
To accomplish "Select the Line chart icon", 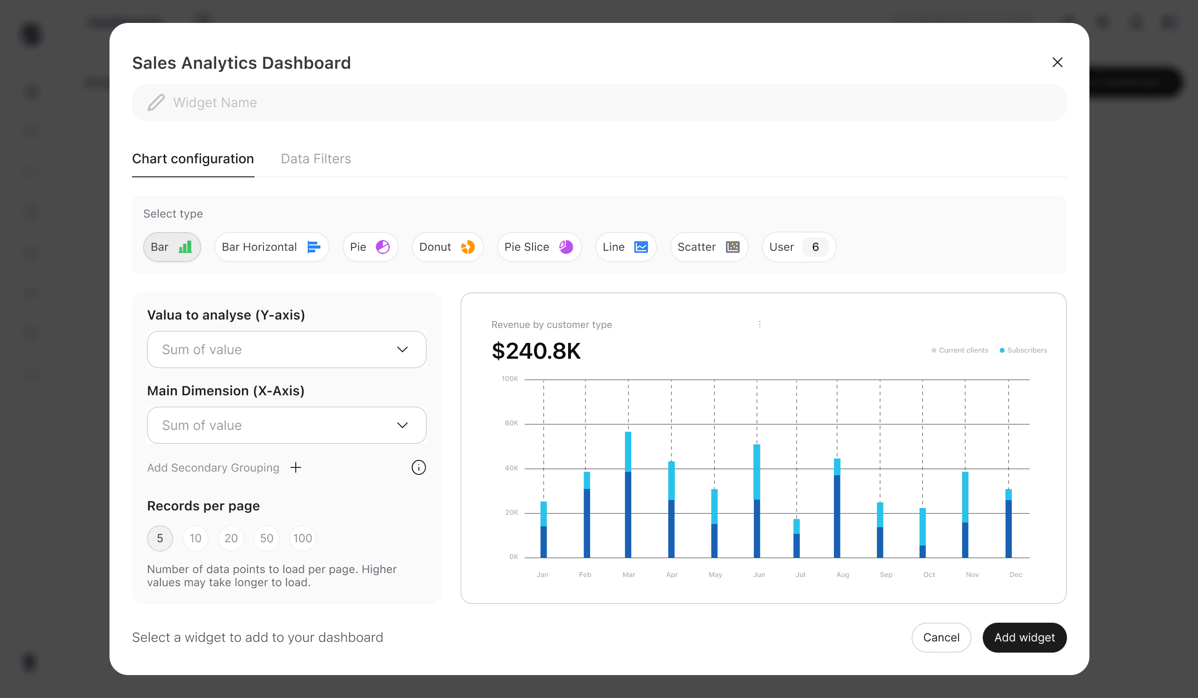I will [x=641, y=247].
